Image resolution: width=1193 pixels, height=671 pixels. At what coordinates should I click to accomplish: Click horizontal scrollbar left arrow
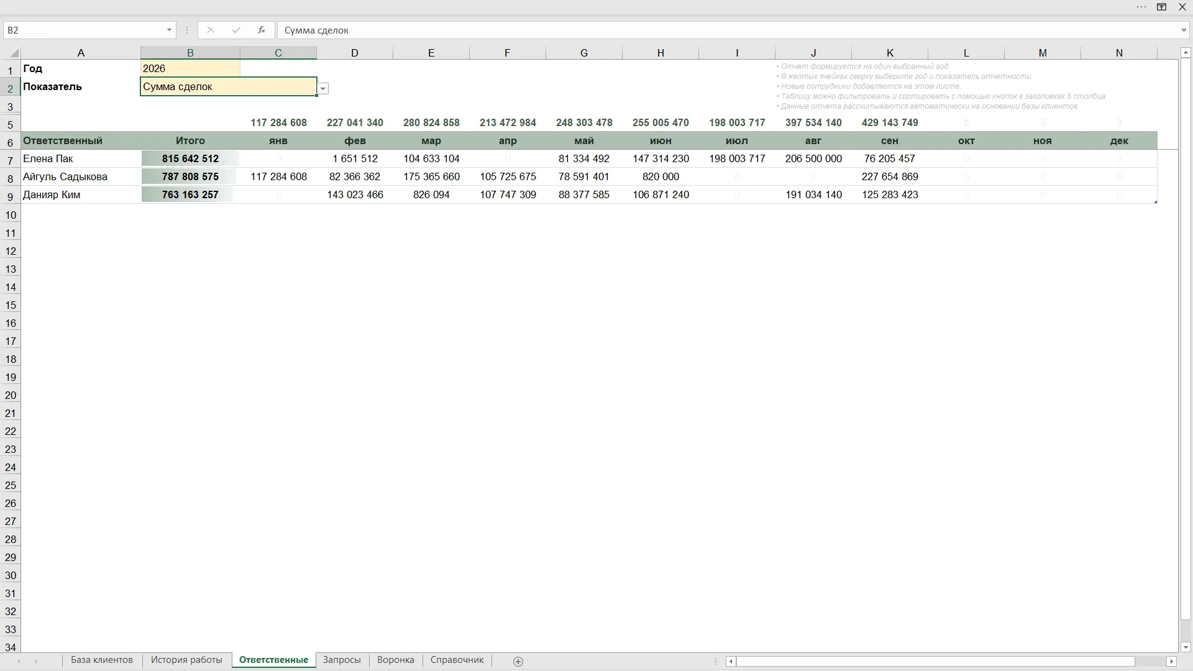(731, 661)
